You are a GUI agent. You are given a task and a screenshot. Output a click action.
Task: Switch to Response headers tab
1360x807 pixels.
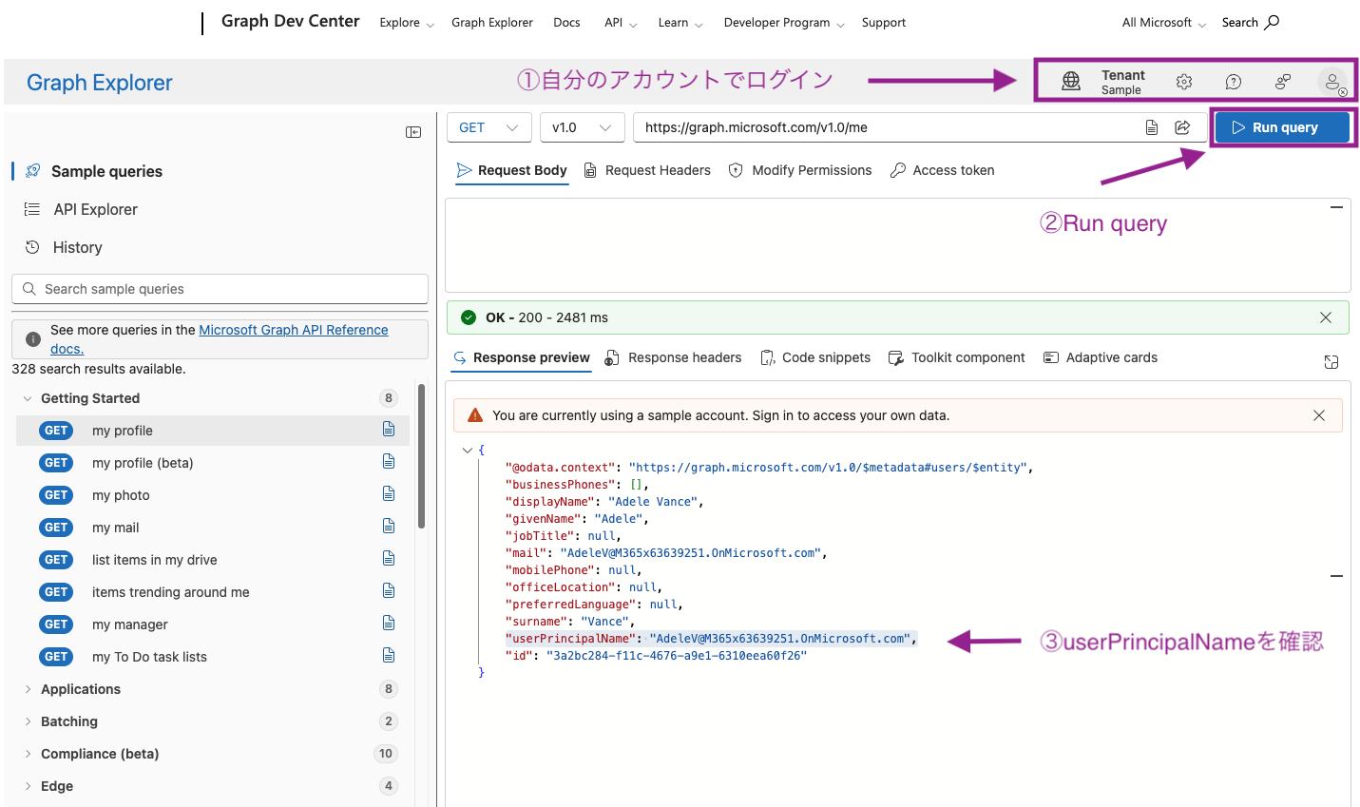tap(673, 357)
